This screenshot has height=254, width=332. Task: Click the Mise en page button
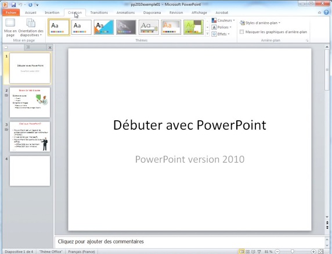click(10, 27)
